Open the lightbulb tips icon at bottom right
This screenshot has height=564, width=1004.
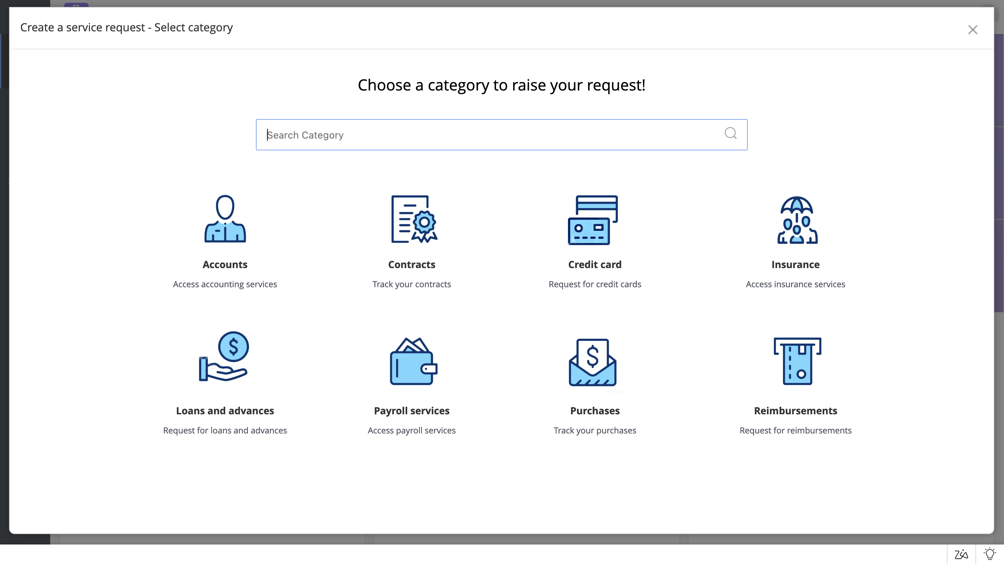click(x=990, y=554)
